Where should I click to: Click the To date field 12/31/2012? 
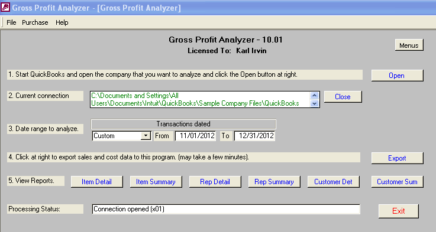pos(255,136)
